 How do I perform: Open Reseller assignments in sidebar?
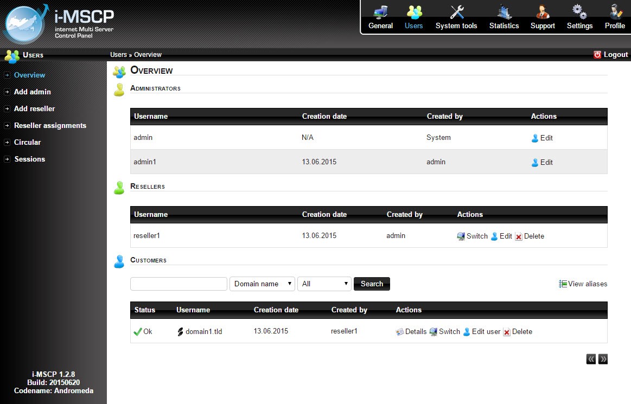click(x=50, y=126)
